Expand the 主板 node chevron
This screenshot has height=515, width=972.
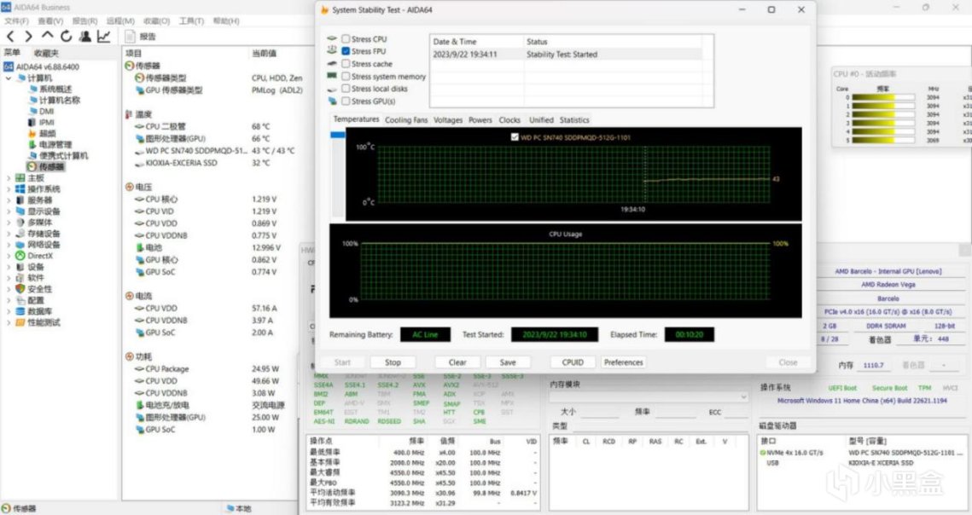point(9,178)
